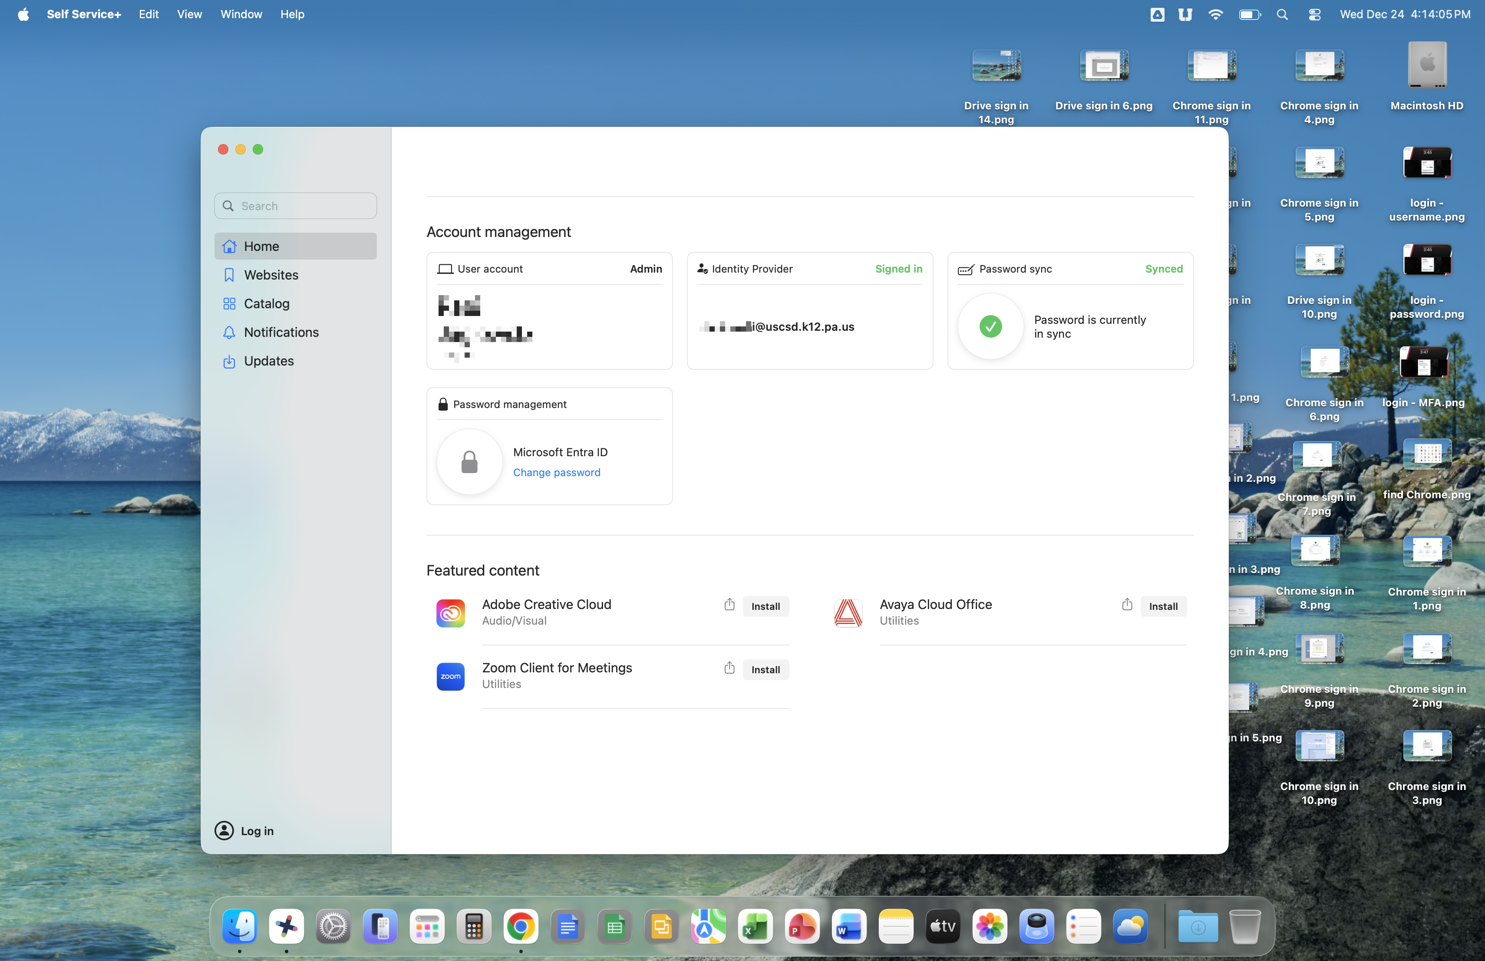The image size is (1485, 961).
Task: Click the Search field in sidebar
Action: click(296, 206)
